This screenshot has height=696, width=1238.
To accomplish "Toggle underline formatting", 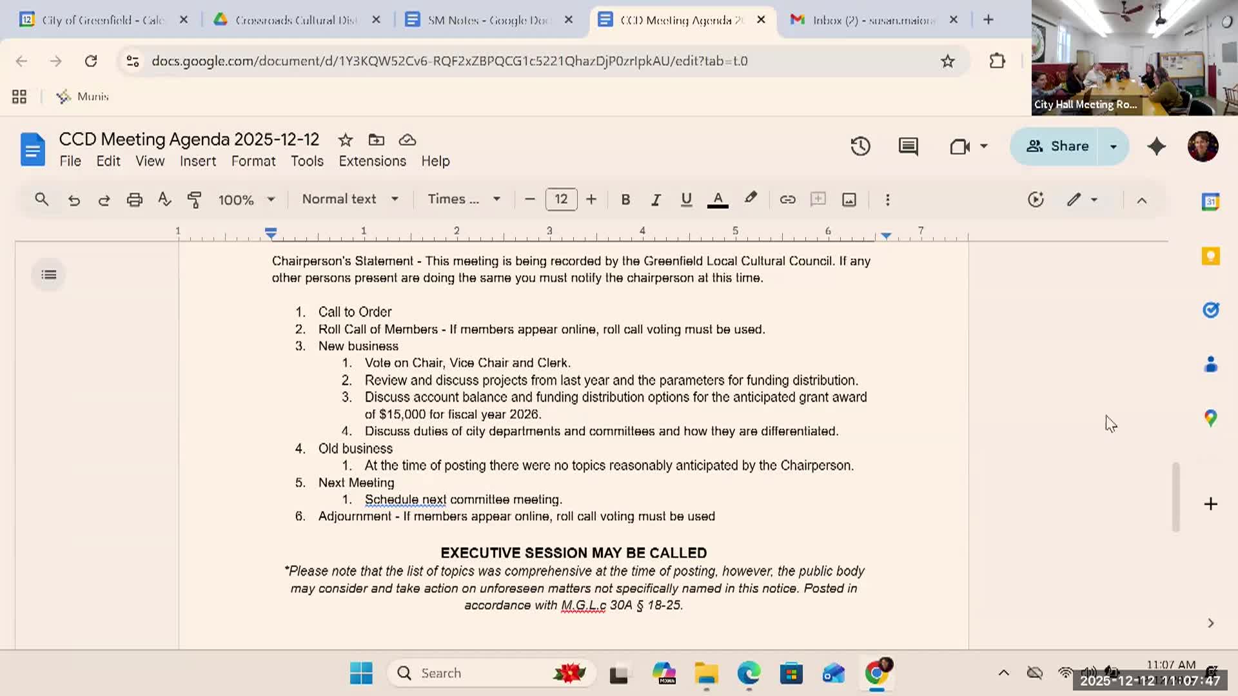I will pyautogui.click(x=686, y=200).
